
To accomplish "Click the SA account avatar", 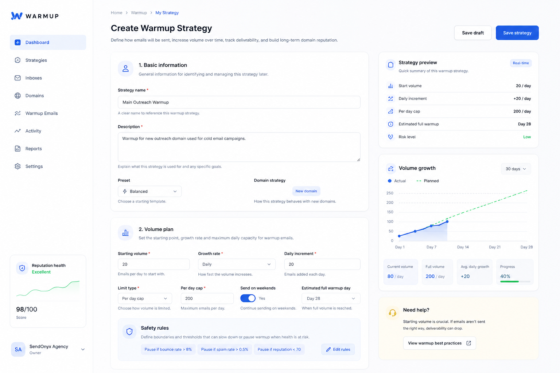I will [18, 349].
